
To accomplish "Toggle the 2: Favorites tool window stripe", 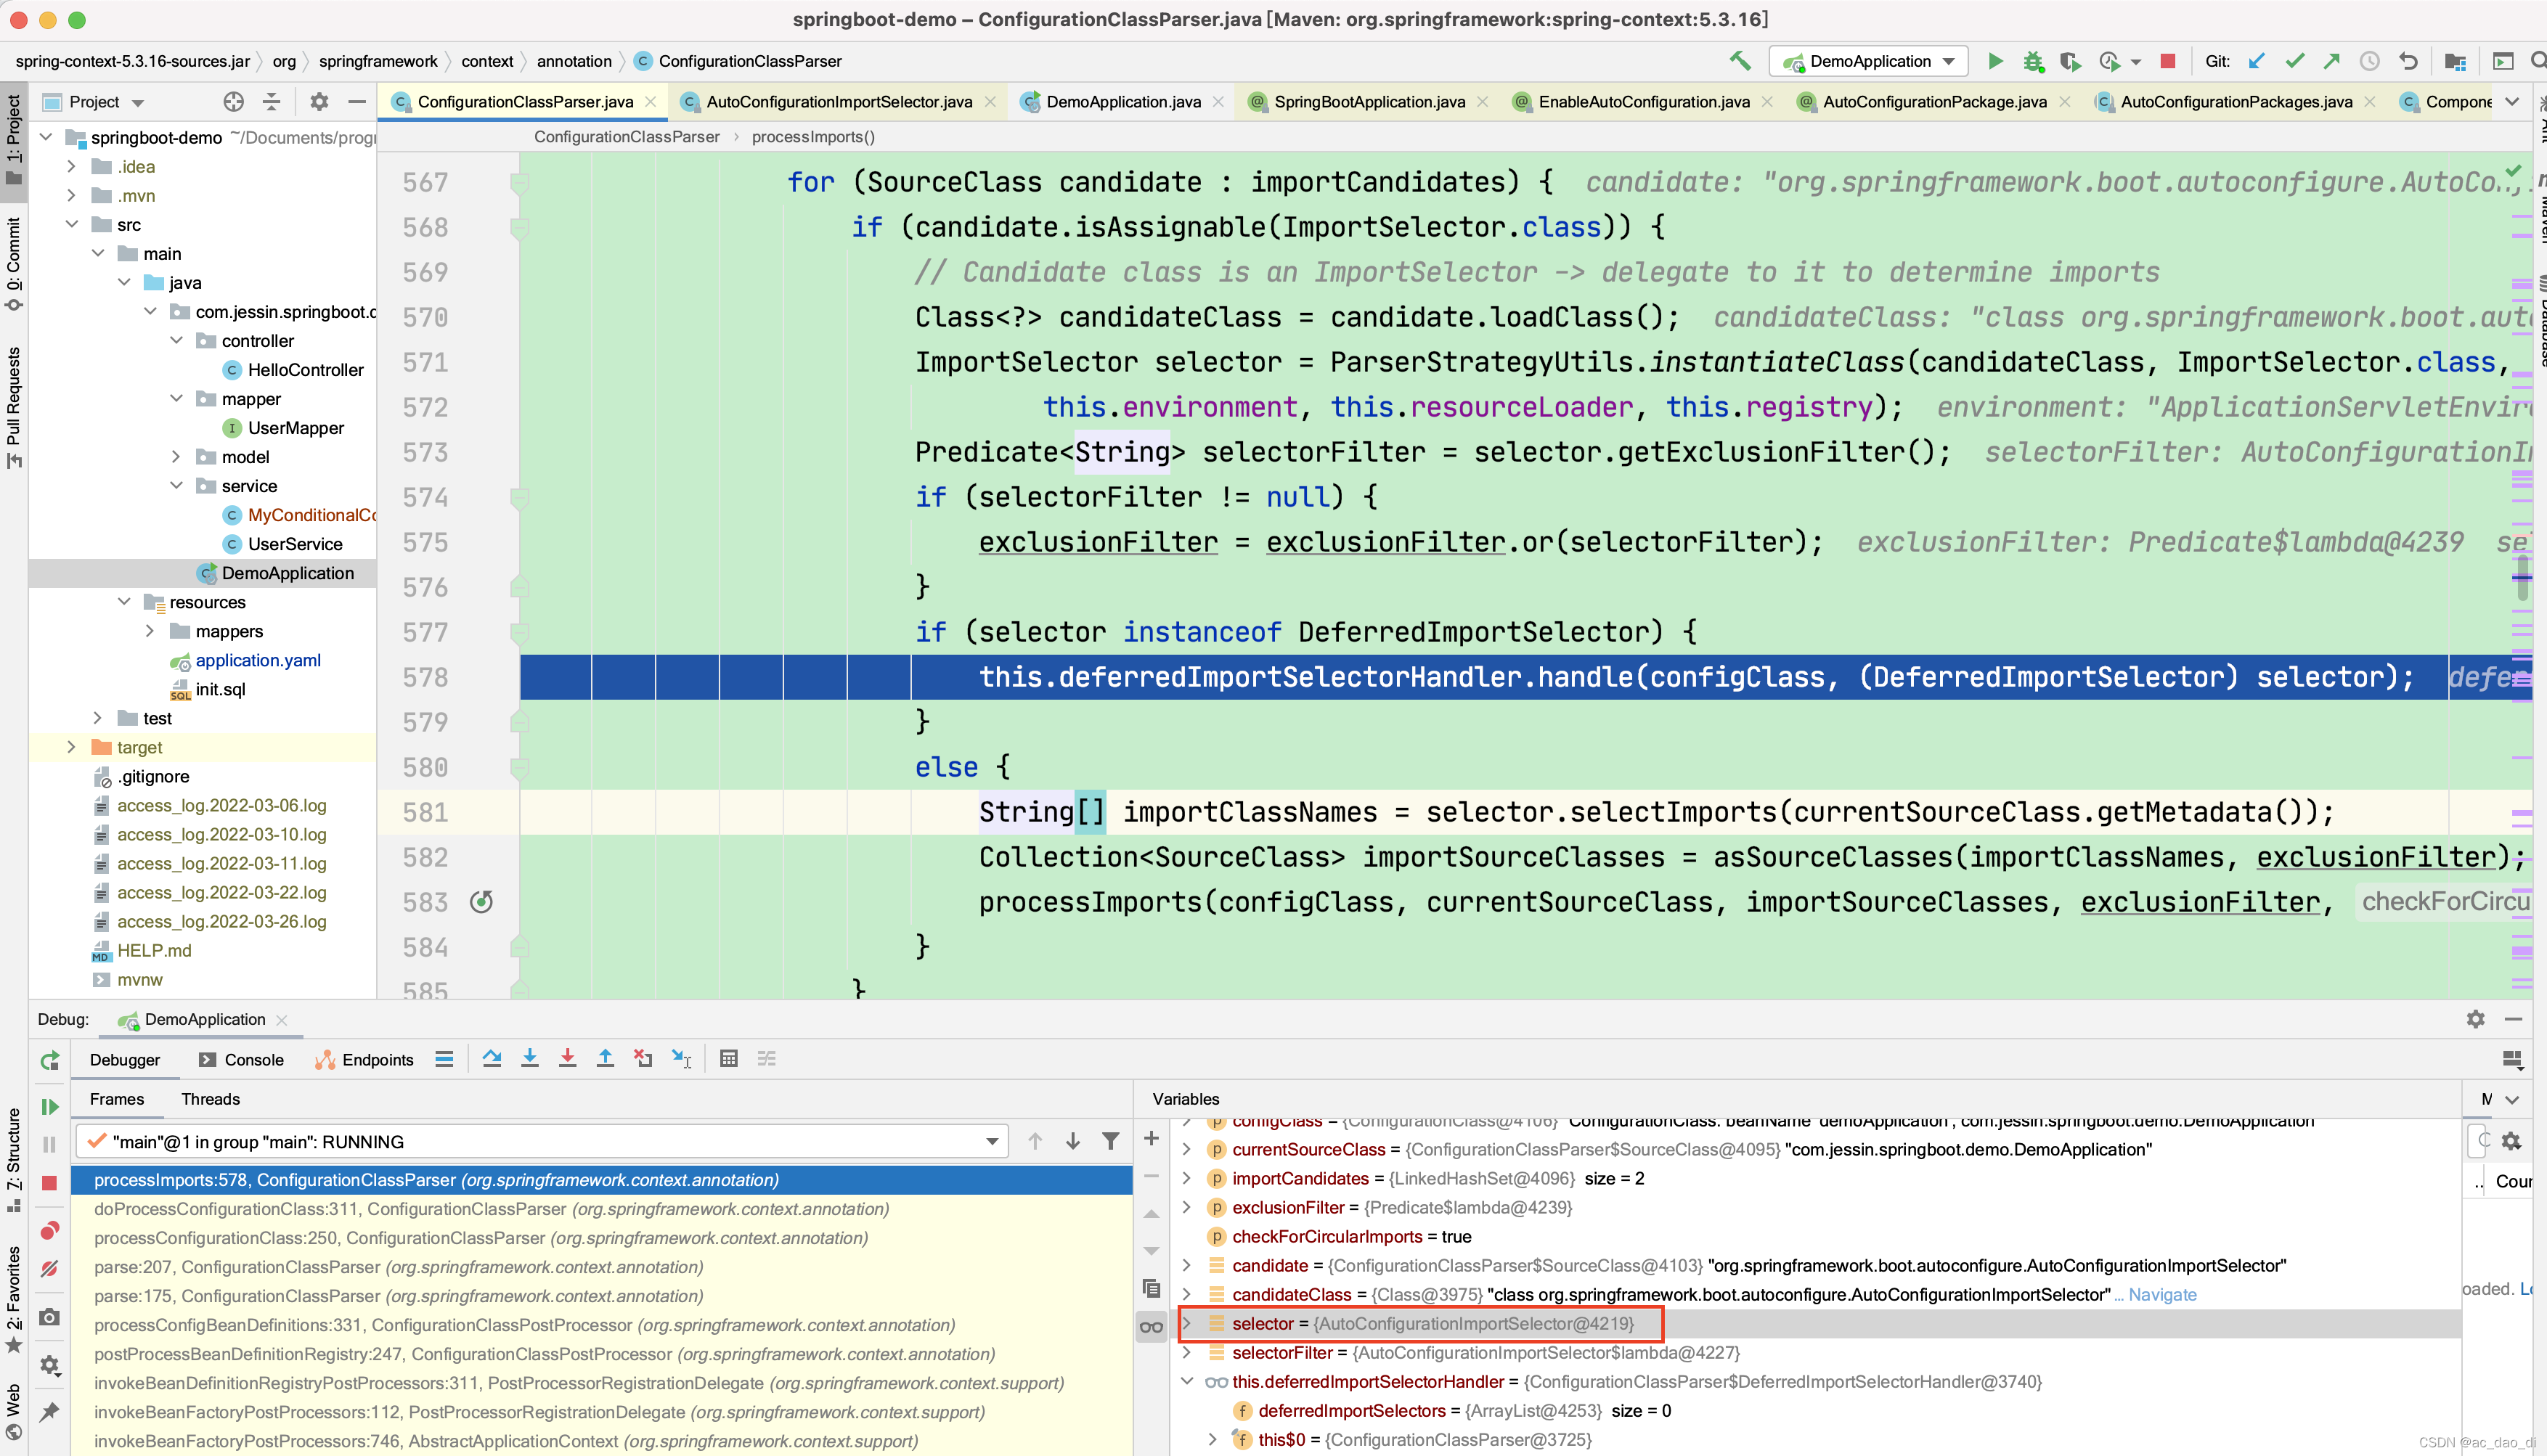I will pos(14,1299).
